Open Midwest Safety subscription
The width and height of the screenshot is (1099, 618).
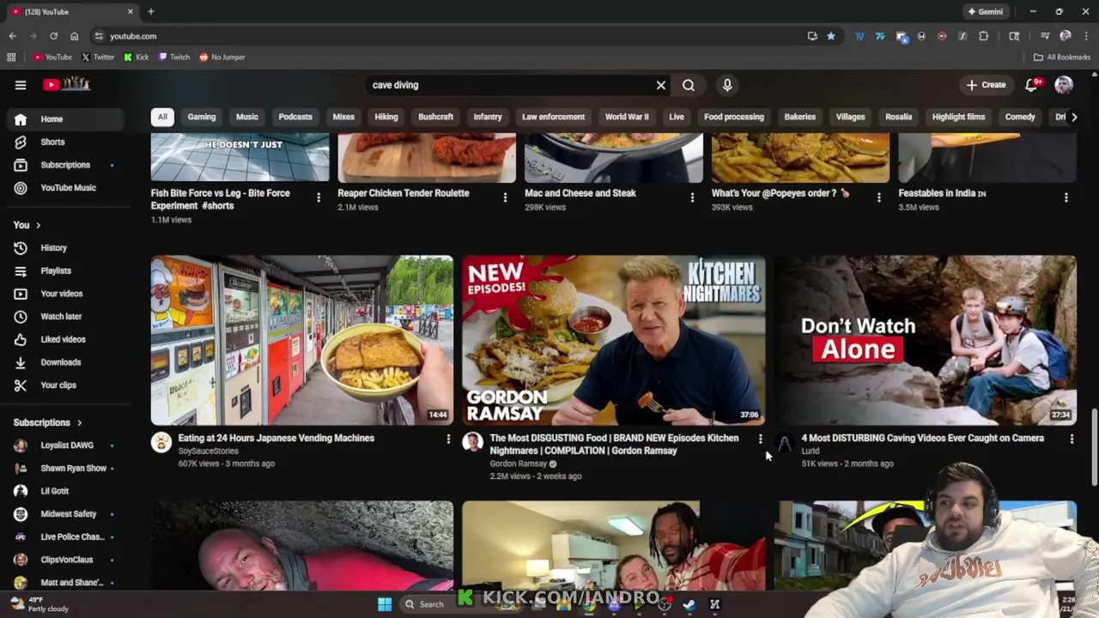pos(64,514)
